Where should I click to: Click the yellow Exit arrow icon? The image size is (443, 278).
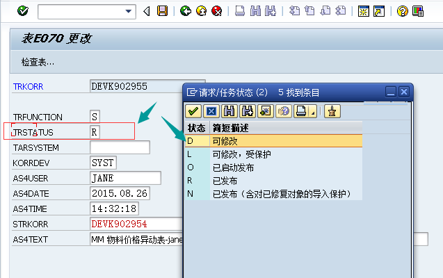click(x=202, y=11)
